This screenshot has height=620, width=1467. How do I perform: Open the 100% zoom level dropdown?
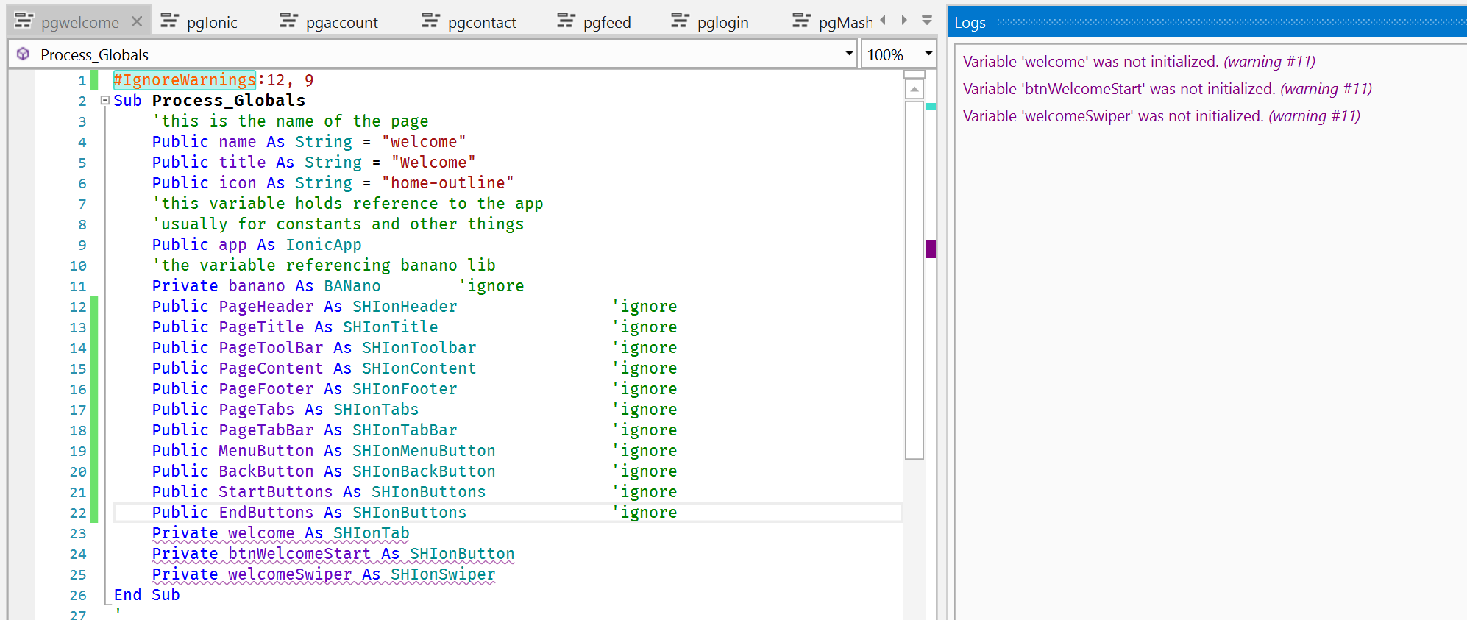tap(928, 54)
